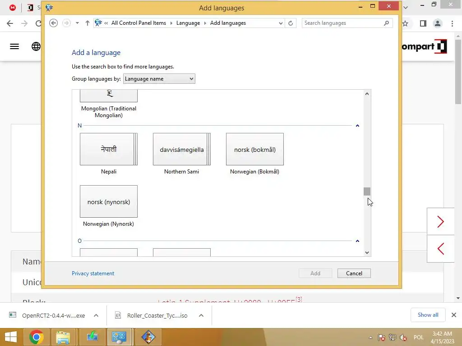Bookmark the page with the star icon

click(406, 23)
